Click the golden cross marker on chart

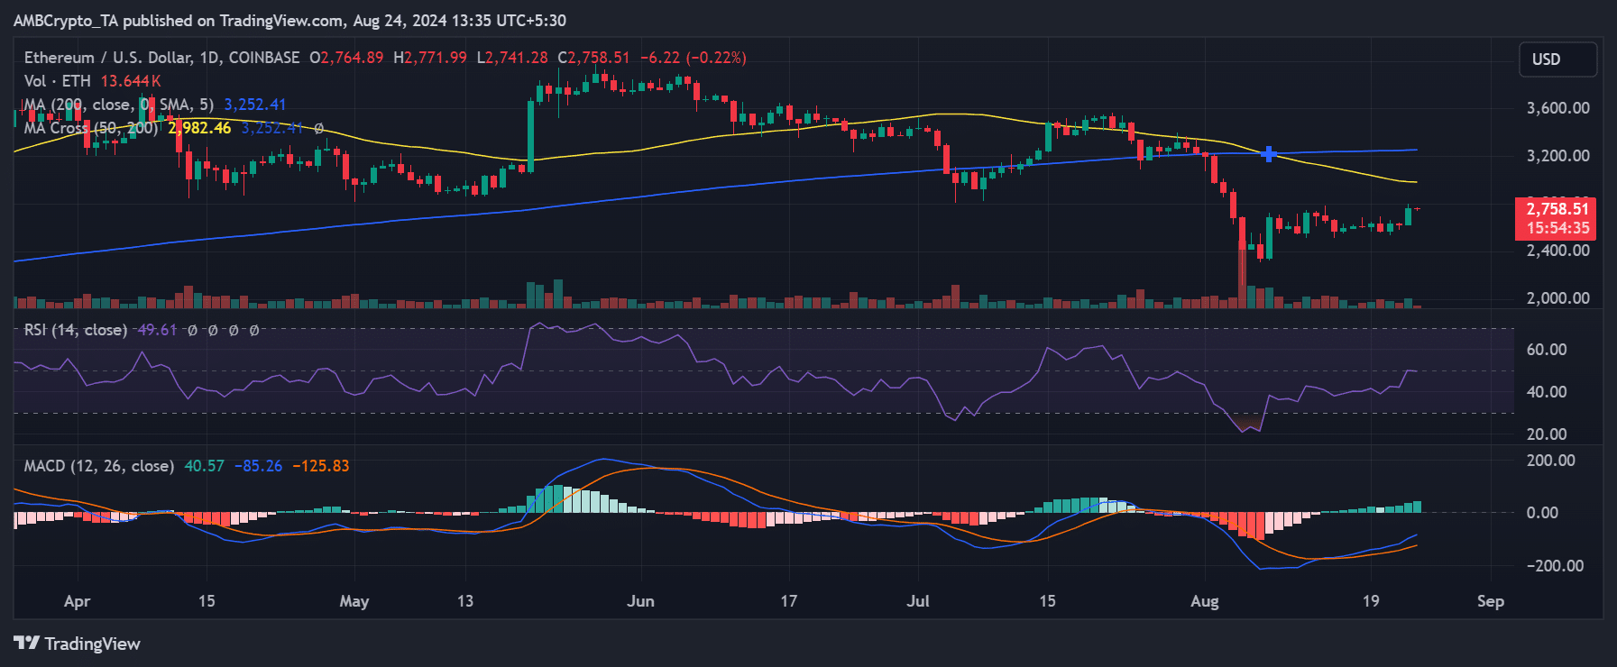1269,154
